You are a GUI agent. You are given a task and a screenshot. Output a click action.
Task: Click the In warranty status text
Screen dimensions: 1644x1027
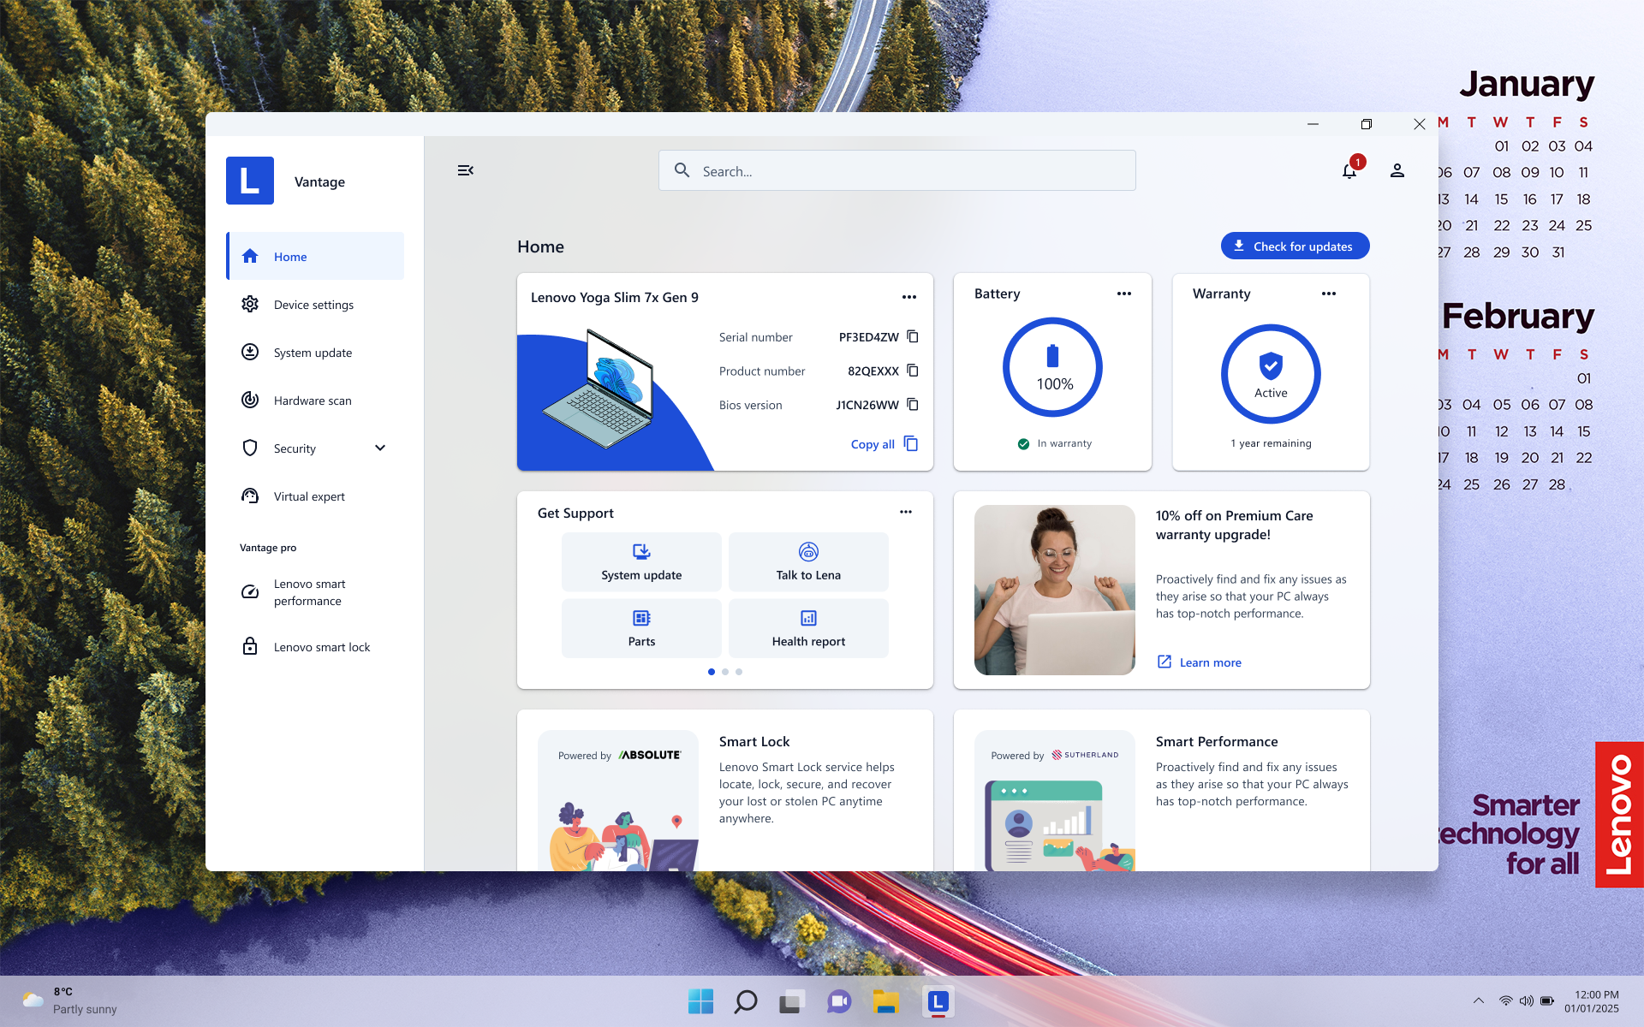coord(1064,443)
